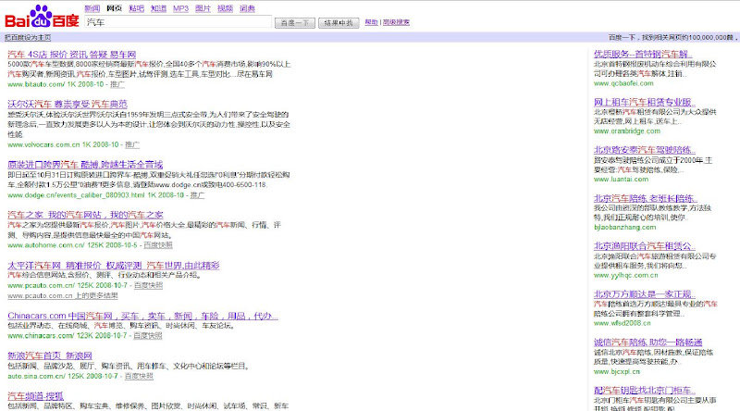Open ad 诚信汽车陪练 助您一路畅通
This screenshot has height=411, width=740.
click(x=648, y=342)
